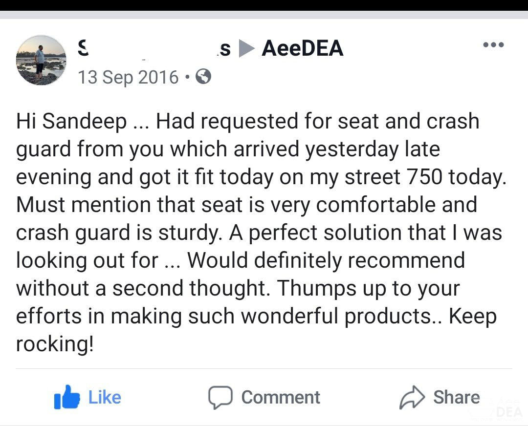
Task: Click the thumbs-up Like icon
Action: 67,397
